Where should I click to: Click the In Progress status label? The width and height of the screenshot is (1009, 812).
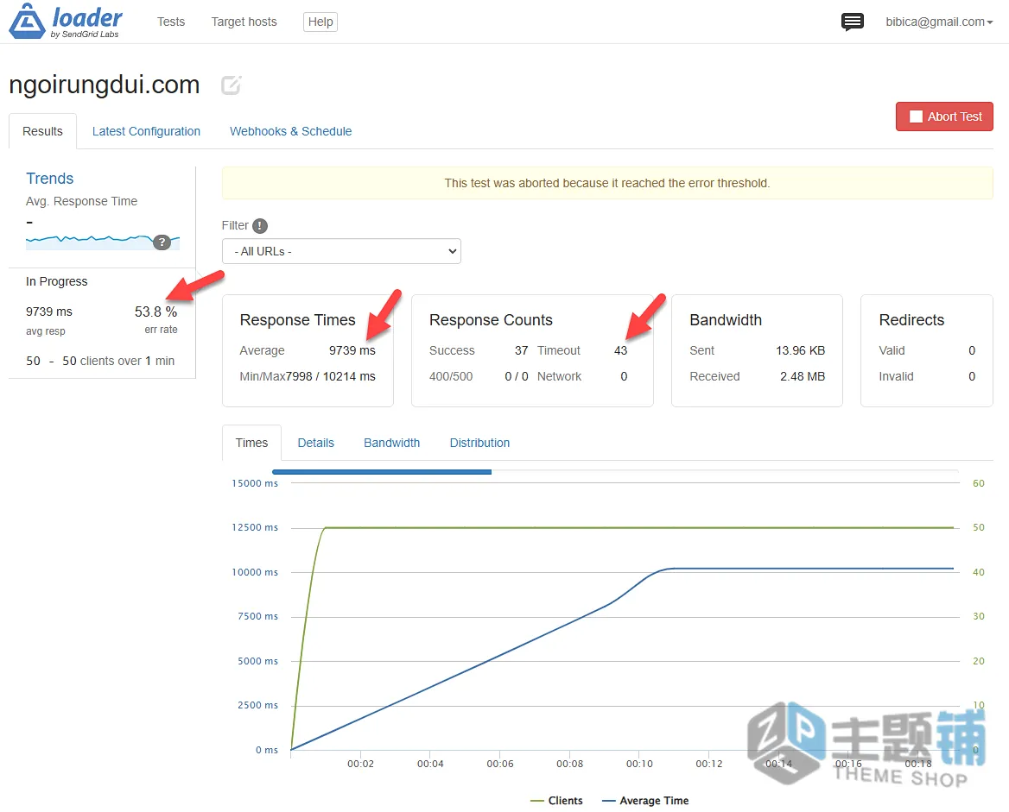[57, 281]
